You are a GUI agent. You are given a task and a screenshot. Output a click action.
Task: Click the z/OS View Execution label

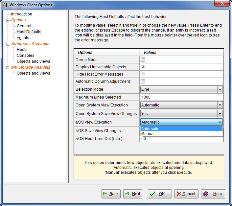tap(94, 122)
